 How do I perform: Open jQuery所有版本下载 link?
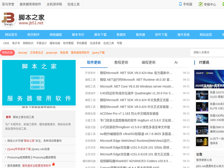(19, 149)
